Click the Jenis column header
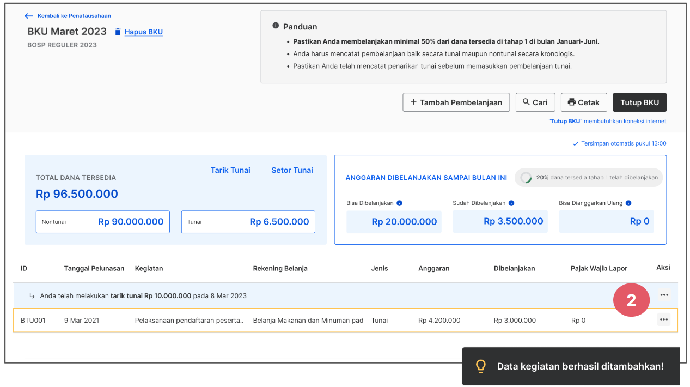This screenshot has height=387, width=690. pos(380,268)
